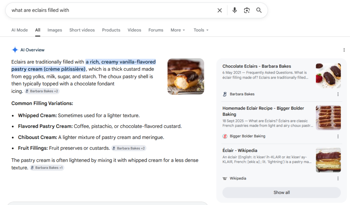
Task: Open Homemade Eclair Recipe - Bigger Bolder Baking link
Action: pyautogui.click(x=263, y=111)
